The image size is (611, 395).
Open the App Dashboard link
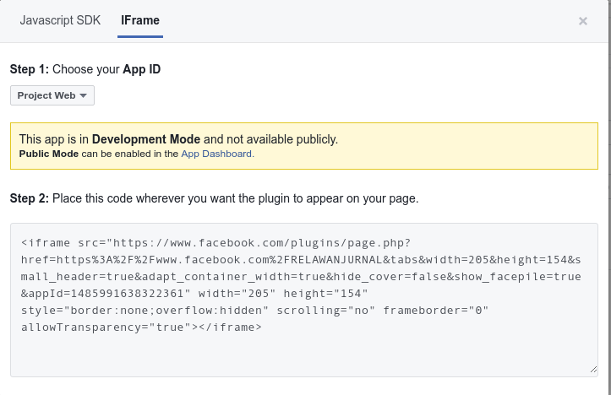pyautogui.click(x=216, y=154)
